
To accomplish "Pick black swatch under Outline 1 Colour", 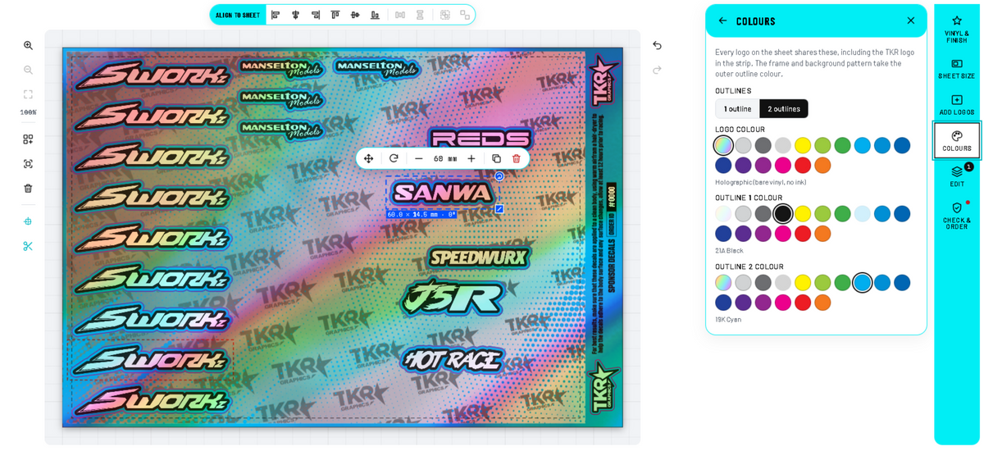I will coord(783,213).
